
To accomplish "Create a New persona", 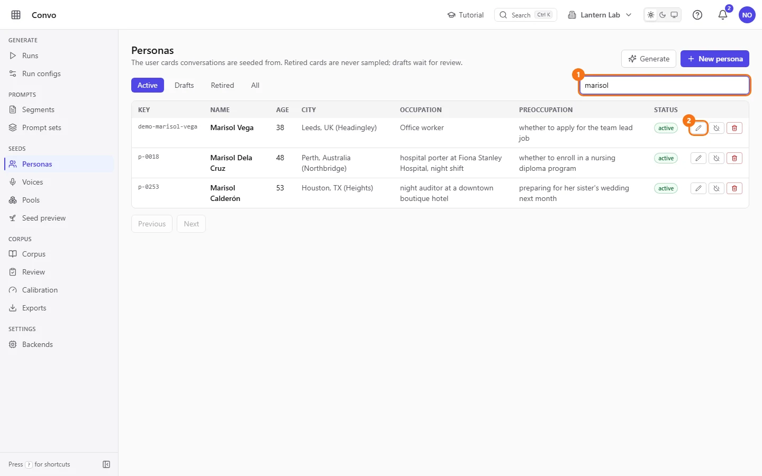I will [x=715, y=59].
